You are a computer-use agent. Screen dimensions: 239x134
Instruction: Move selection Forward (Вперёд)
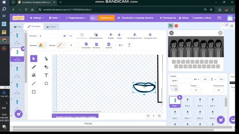(x=111, y=36)
